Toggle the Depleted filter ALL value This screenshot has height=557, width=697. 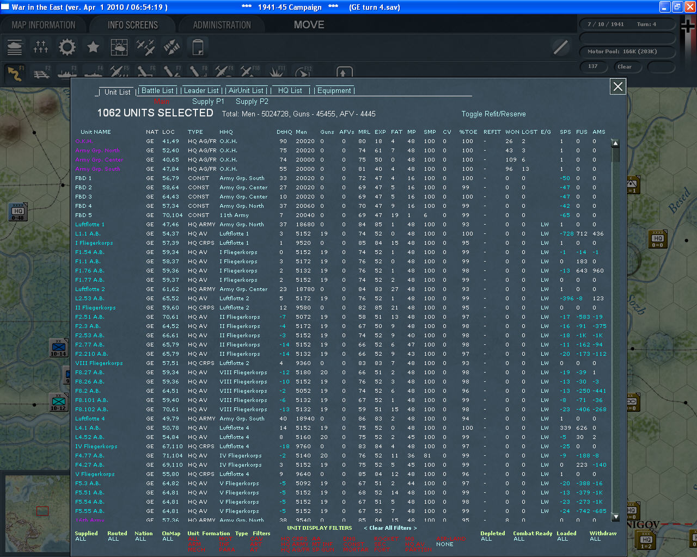(x=486, y=539)
